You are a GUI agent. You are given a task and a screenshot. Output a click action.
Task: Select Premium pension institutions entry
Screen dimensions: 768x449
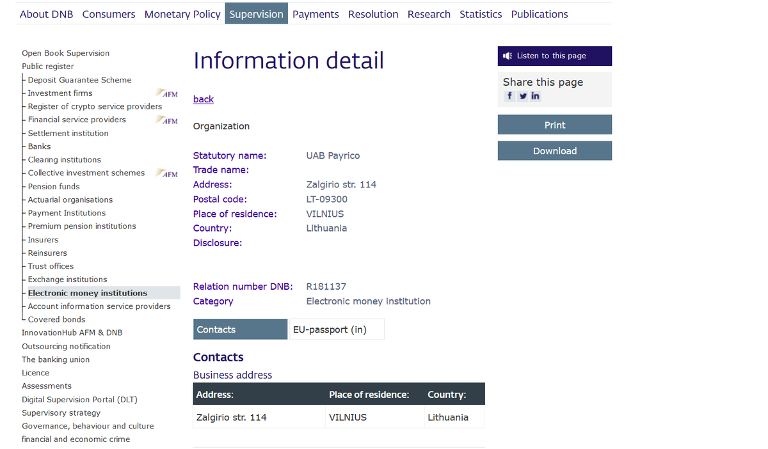(x=82, y=226)
